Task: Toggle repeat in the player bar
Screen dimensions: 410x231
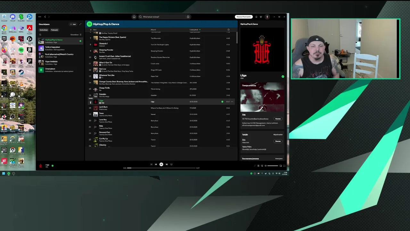Action: click(x=171, y=164)
